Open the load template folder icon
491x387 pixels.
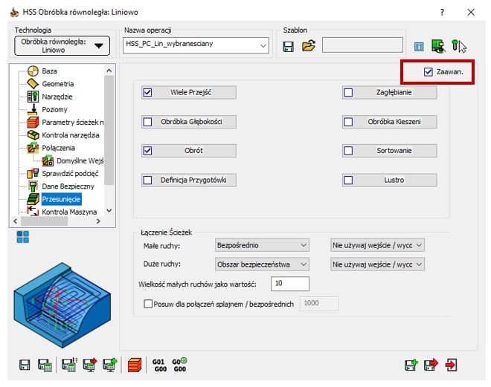(x=309, y=46)
